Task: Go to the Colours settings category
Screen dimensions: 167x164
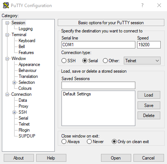Action: click(x=25, y=88)
